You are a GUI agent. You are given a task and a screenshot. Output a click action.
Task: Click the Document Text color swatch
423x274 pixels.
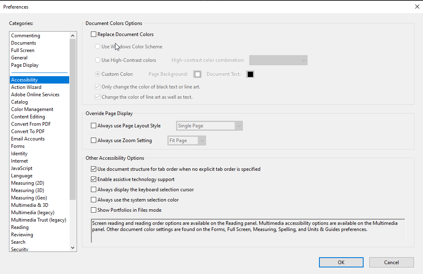pyautogui.click(x=250, y=74)
